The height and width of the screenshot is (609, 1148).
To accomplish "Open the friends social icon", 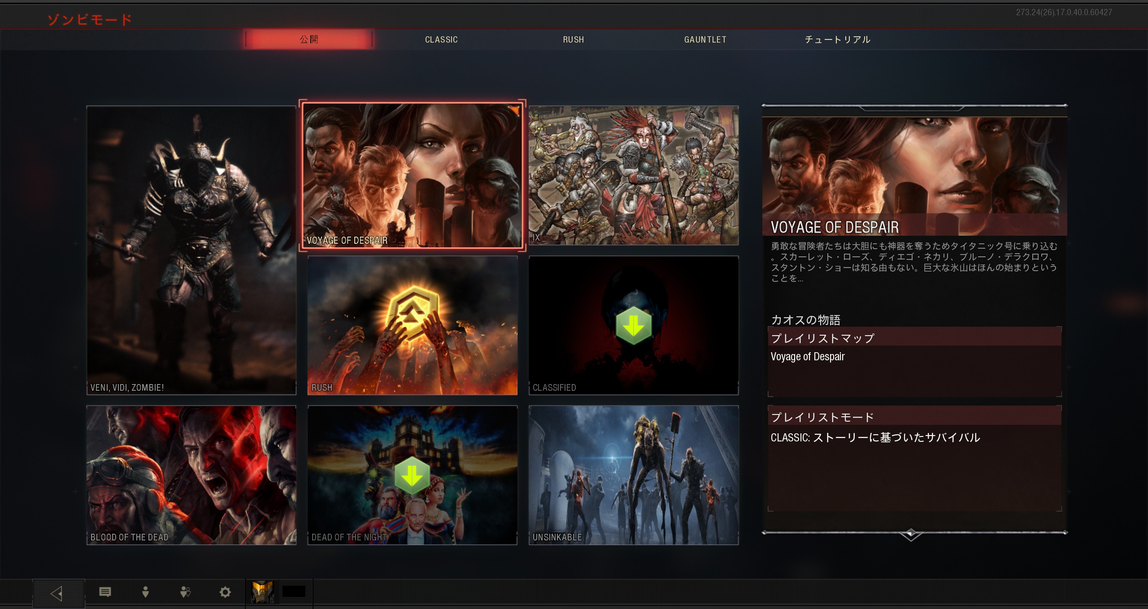I will pyautogui.click(x=185, y=592).
